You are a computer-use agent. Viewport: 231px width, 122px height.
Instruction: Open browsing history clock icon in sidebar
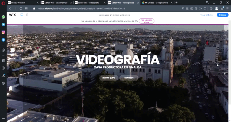(3, 68)
